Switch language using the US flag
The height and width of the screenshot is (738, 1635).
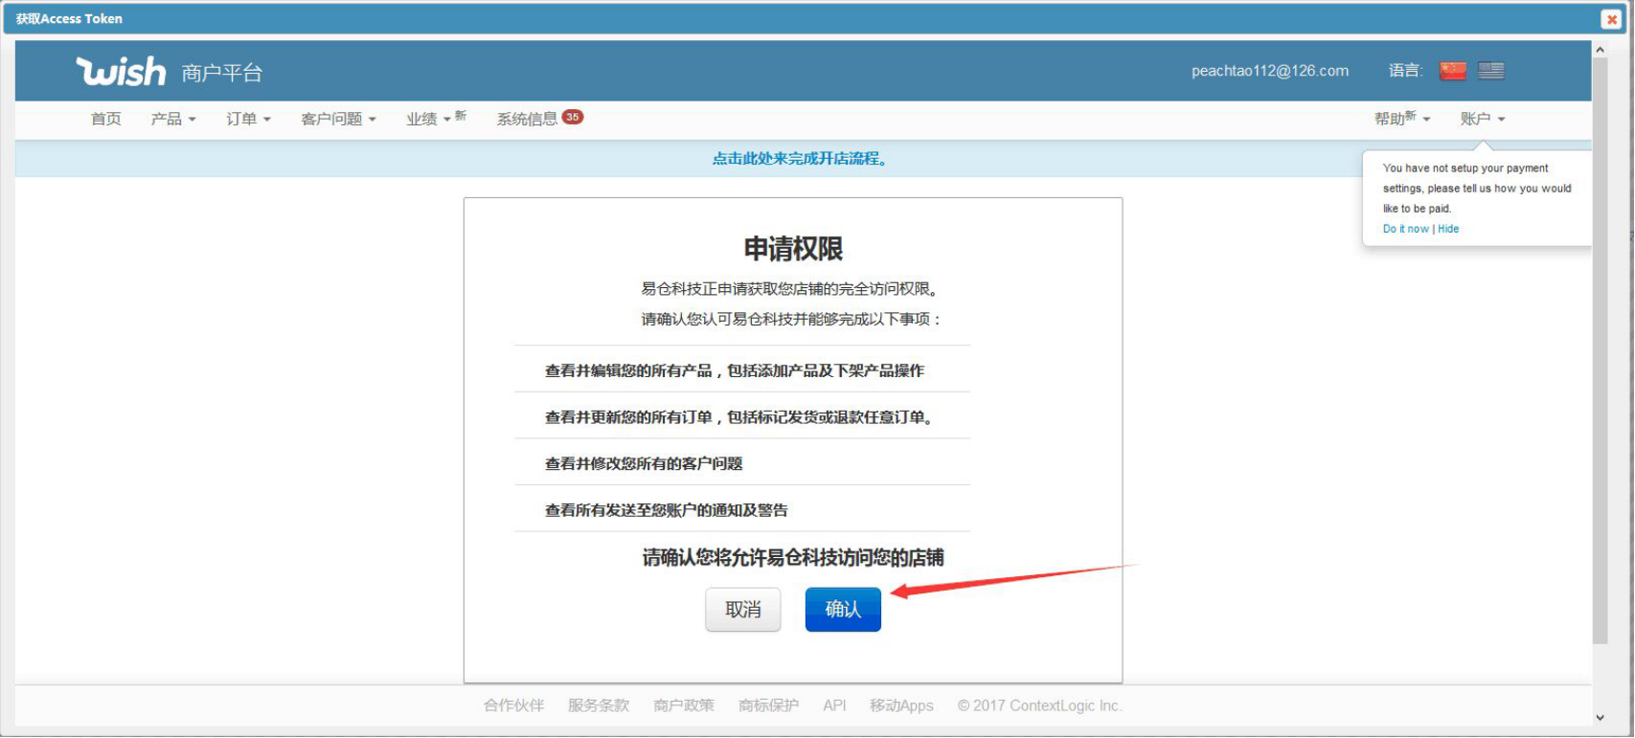click(x=1490, y=71)
